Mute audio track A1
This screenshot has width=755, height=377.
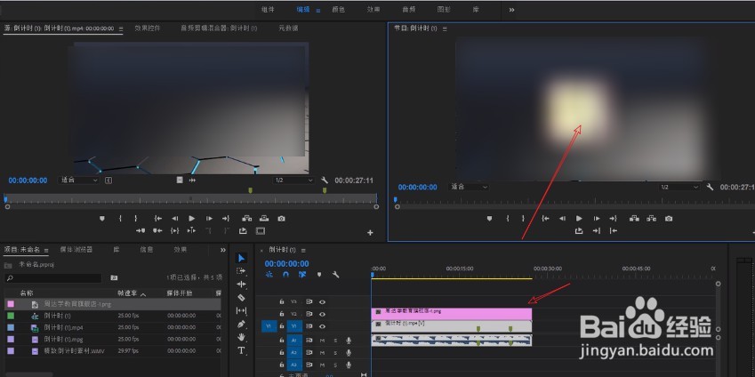(x=322, y=341)
